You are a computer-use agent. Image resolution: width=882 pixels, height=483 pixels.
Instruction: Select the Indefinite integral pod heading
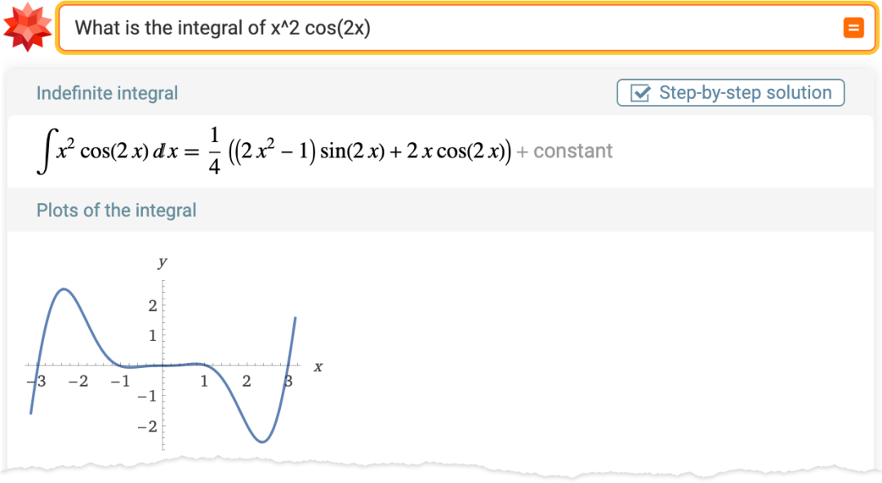pos(107,93)
